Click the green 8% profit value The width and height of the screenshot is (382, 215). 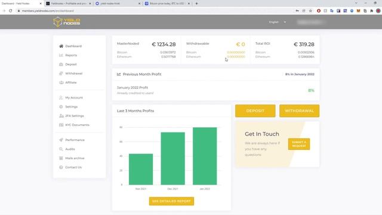point(311,90)
